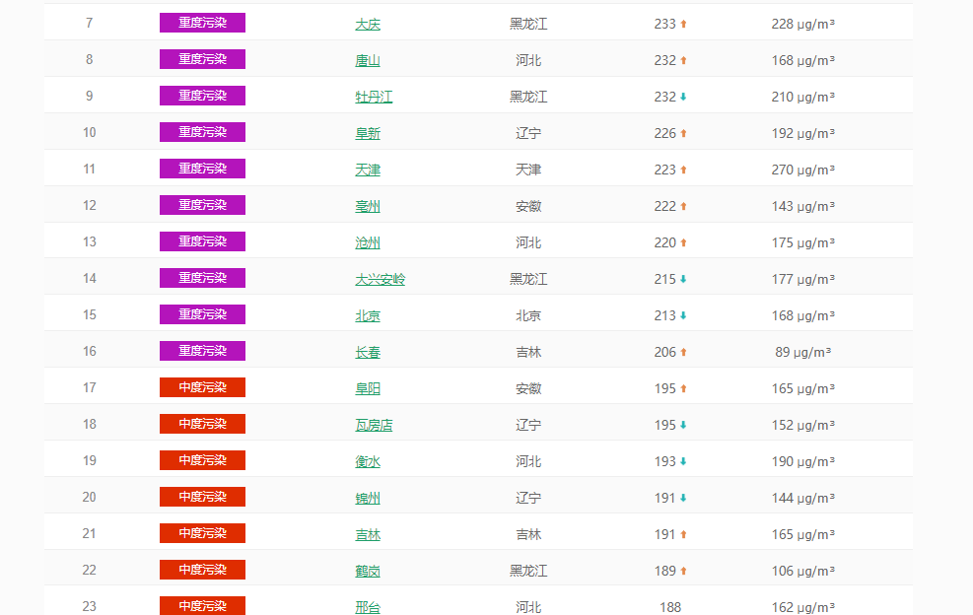This screenshot has width=973, height=615.
Task: Click province 吉林 in row 16
Action: click(x=528, y=352)
